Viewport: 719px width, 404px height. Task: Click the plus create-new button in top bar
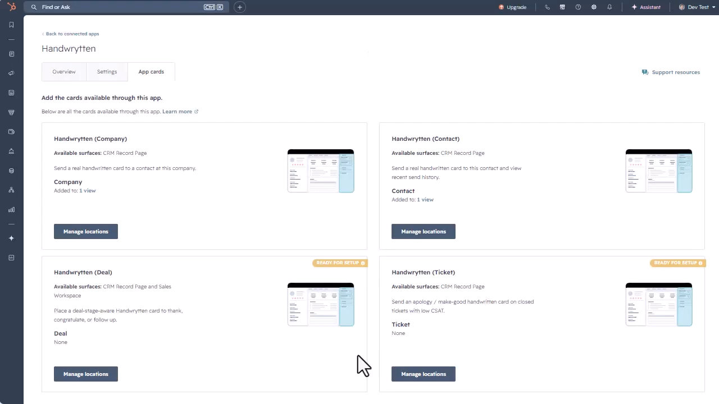point(240,7)
